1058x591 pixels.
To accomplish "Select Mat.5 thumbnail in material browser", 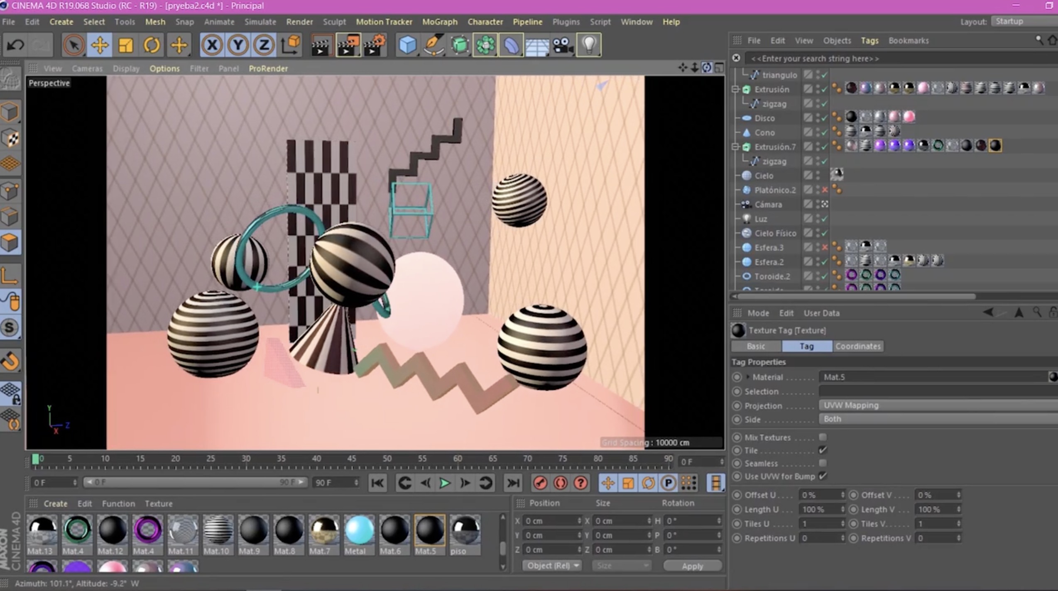I will click(x=429, y=530).
